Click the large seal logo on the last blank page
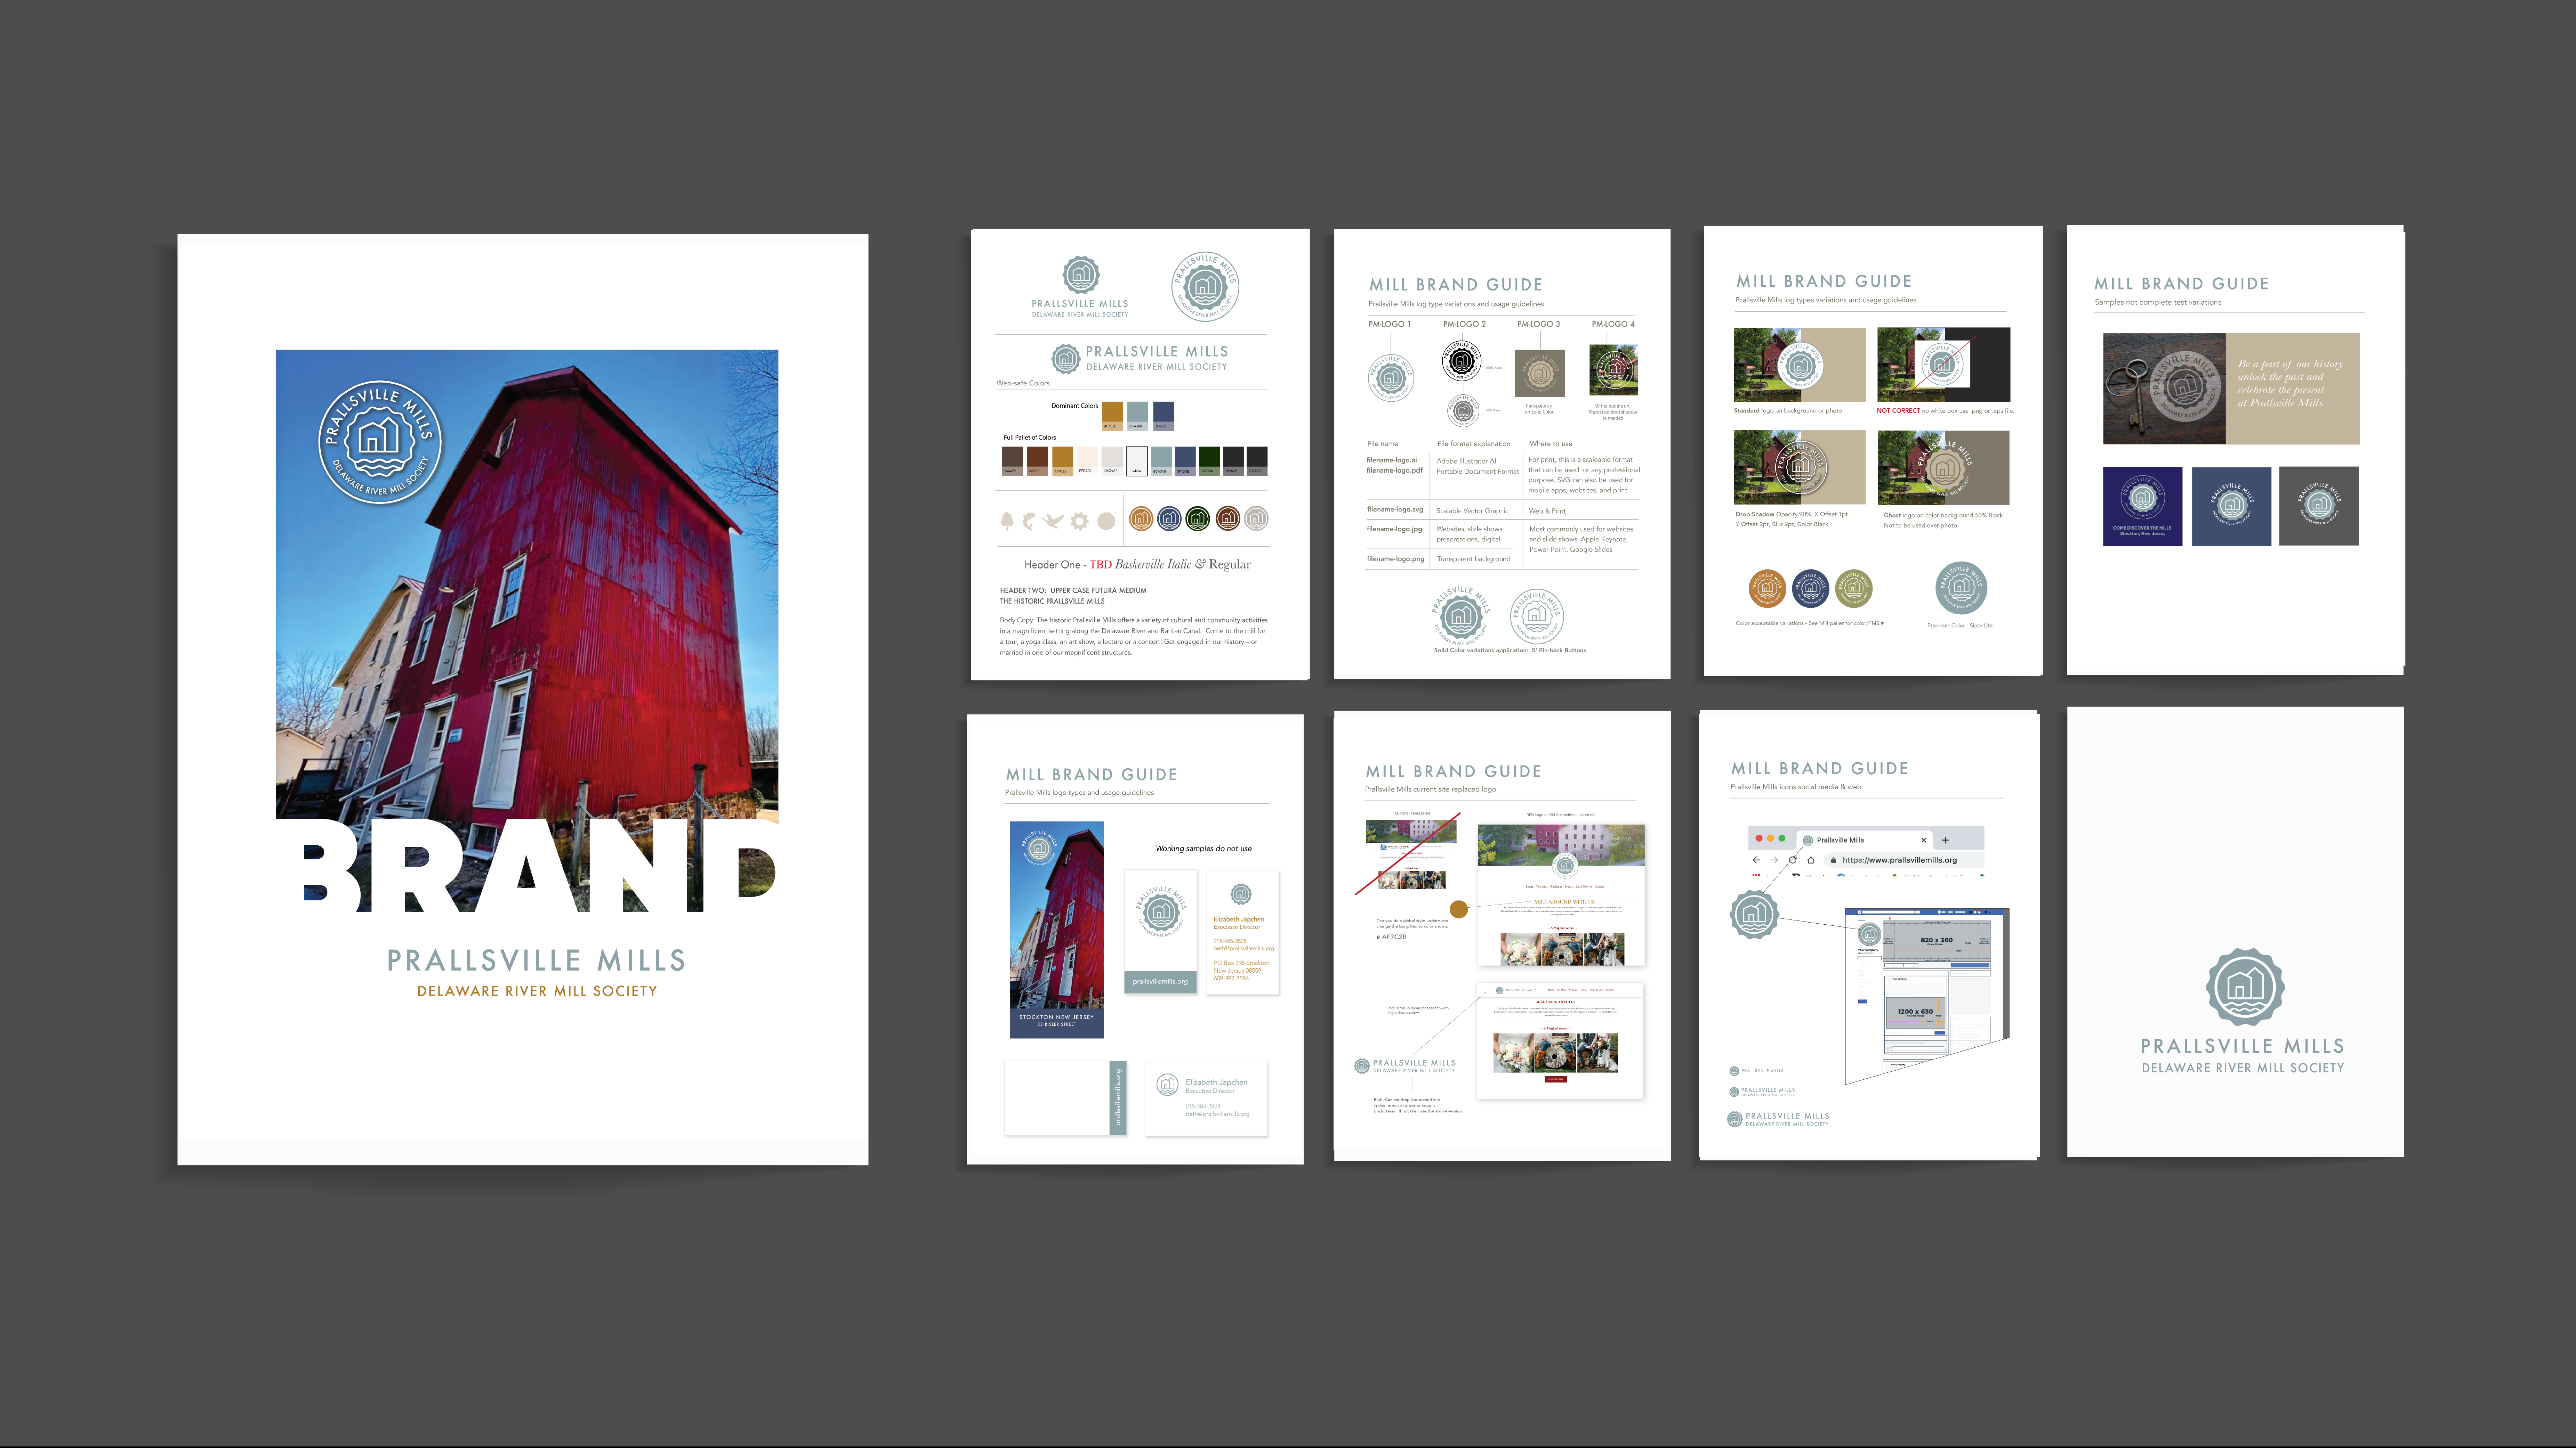Viewport: 2576px width, 1448px height. point(2245,987)
